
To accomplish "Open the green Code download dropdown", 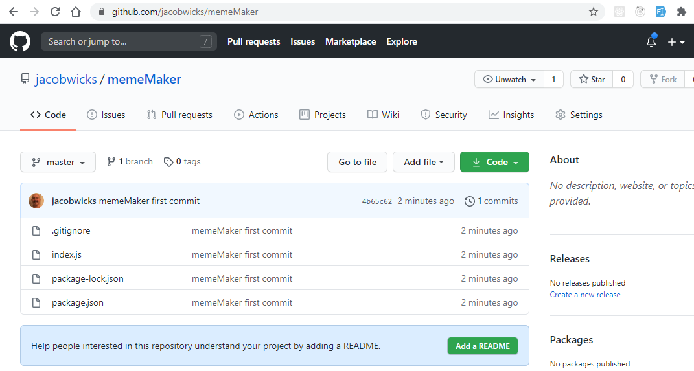I will click(x=494, y=162).
